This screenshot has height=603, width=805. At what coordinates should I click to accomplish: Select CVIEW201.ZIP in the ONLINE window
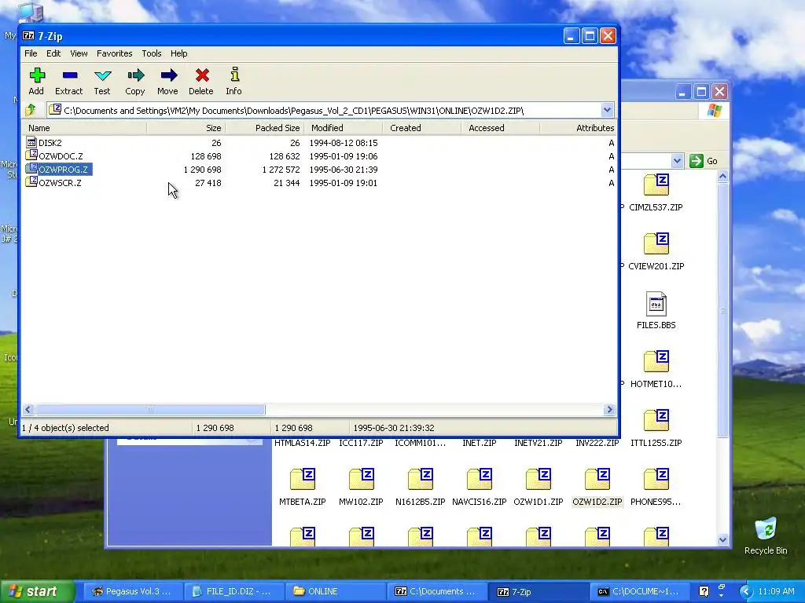pyautogui.click(x=656, y=244)
